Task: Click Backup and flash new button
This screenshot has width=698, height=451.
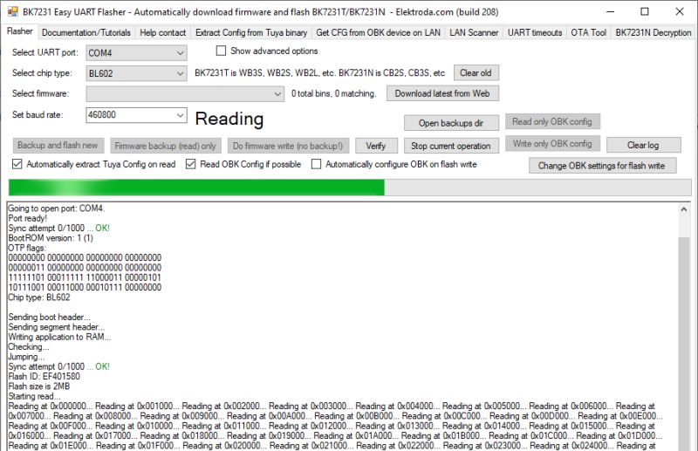Action: (58, 145)
